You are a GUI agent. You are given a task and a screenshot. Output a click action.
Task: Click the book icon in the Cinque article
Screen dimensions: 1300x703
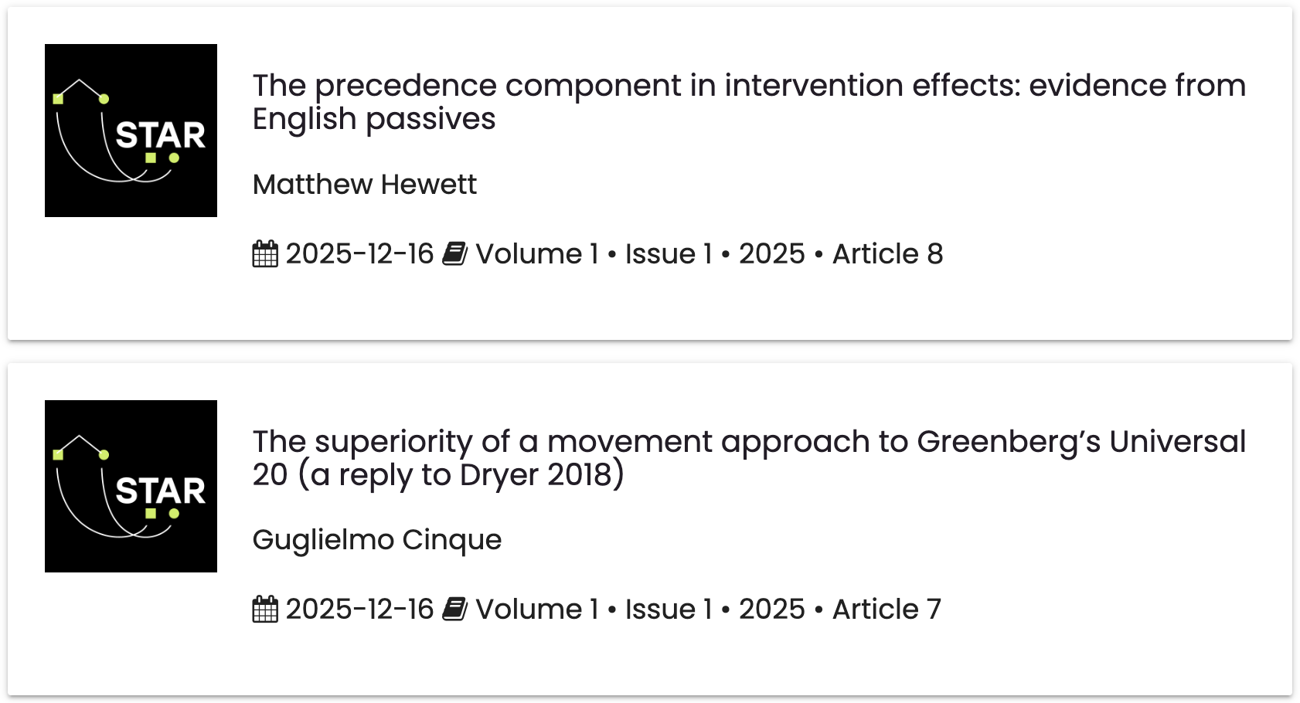454,610
